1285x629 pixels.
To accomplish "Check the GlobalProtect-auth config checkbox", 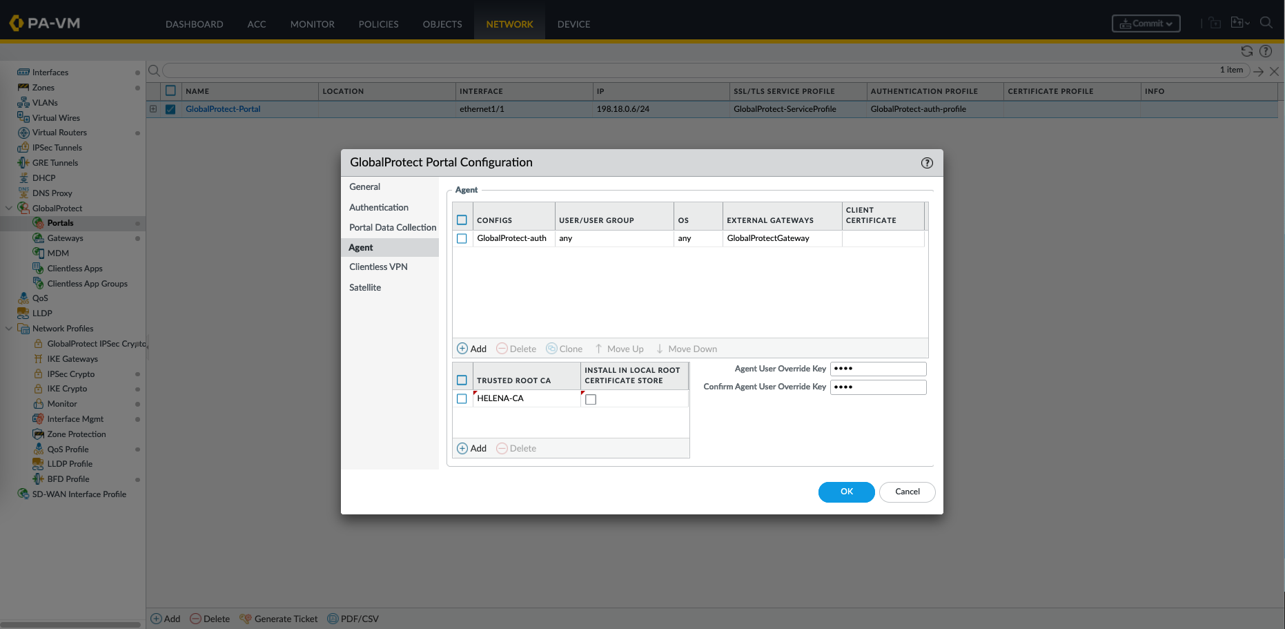I will click(x=462, y=238).
